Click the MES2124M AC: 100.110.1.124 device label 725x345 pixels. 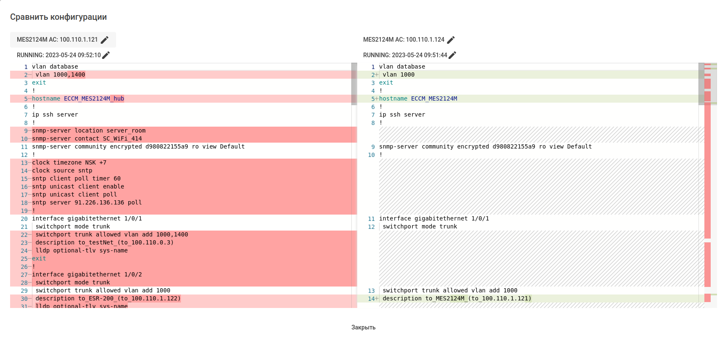[x=404, y=40]
